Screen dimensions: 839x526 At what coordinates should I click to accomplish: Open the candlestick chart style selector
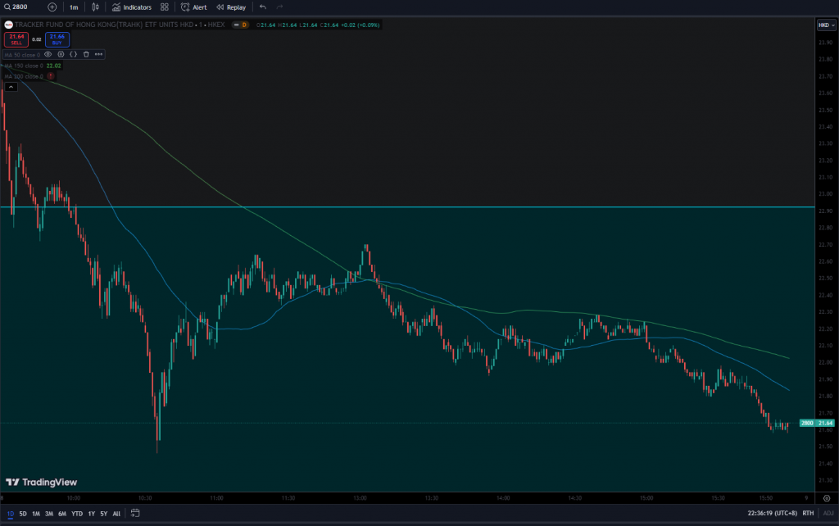coord(96,7)
